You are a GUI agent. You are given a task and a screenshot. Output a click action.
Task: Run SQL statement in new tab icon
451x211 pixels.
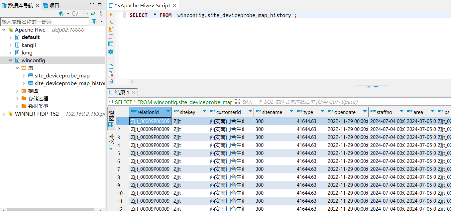[111, 22]
